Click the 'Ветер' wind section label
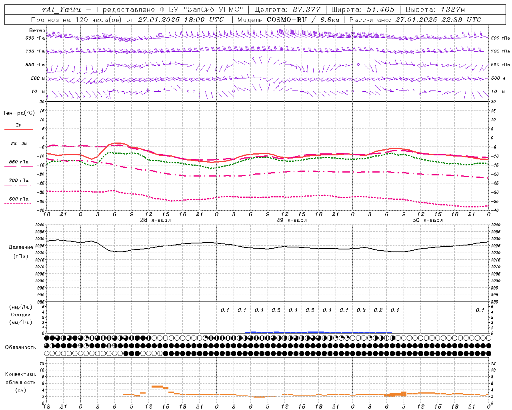Image resolution: width=512 pixels, height=410 pixels. click(x=37, y=30)
